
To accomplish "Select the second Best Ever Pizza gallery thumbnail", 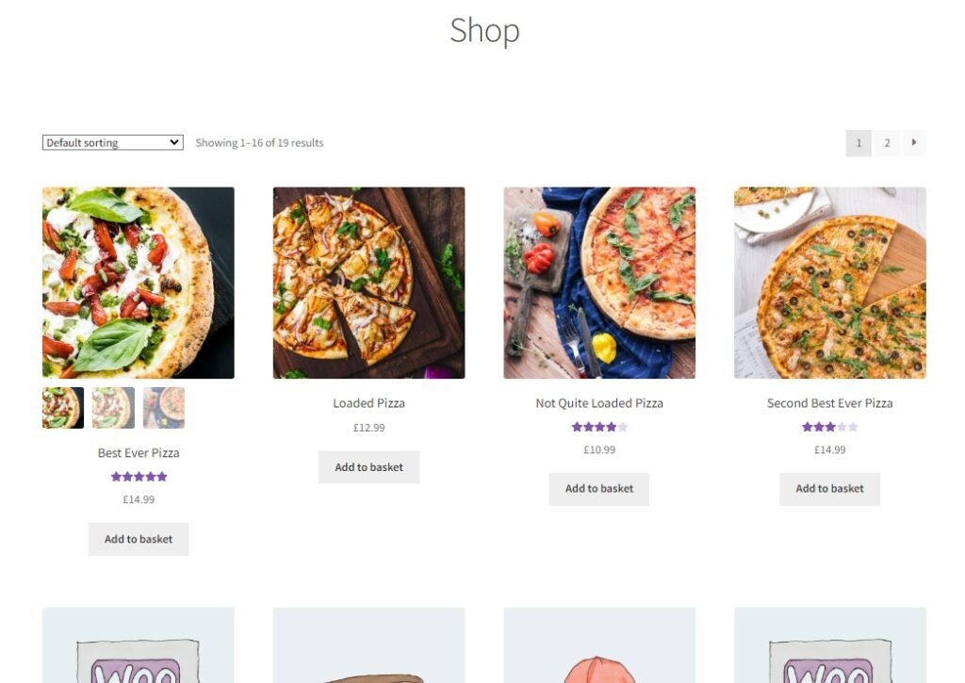I will point(113,407).
